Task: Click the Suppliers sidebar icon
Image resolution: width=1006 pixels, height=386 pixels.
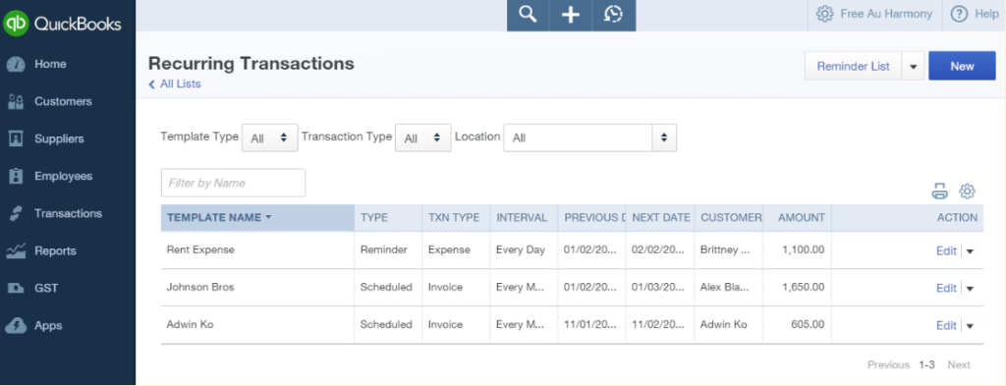Action: coord(16,138)
